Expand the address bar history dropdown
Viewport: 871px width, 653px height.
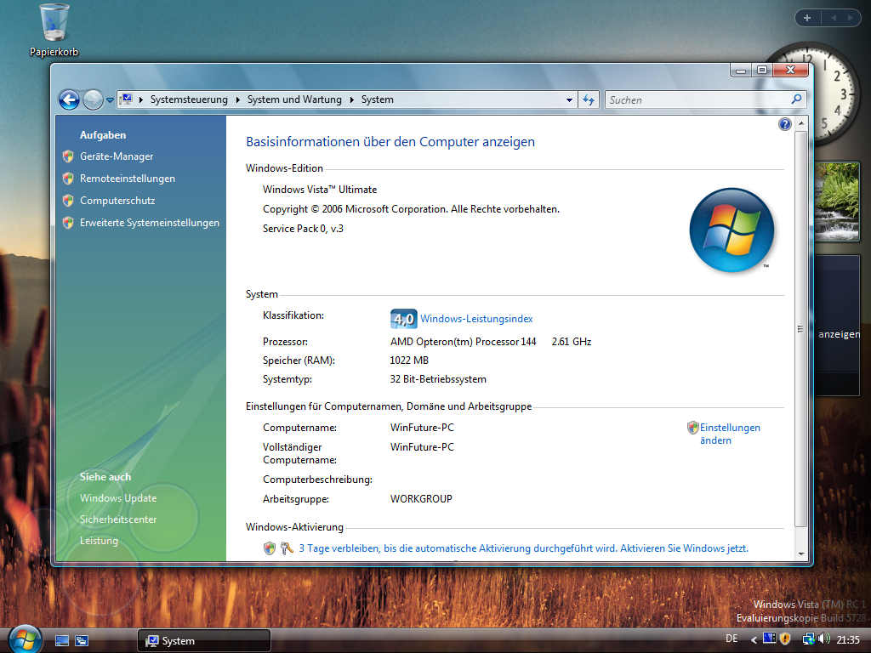tap(570, 99)
